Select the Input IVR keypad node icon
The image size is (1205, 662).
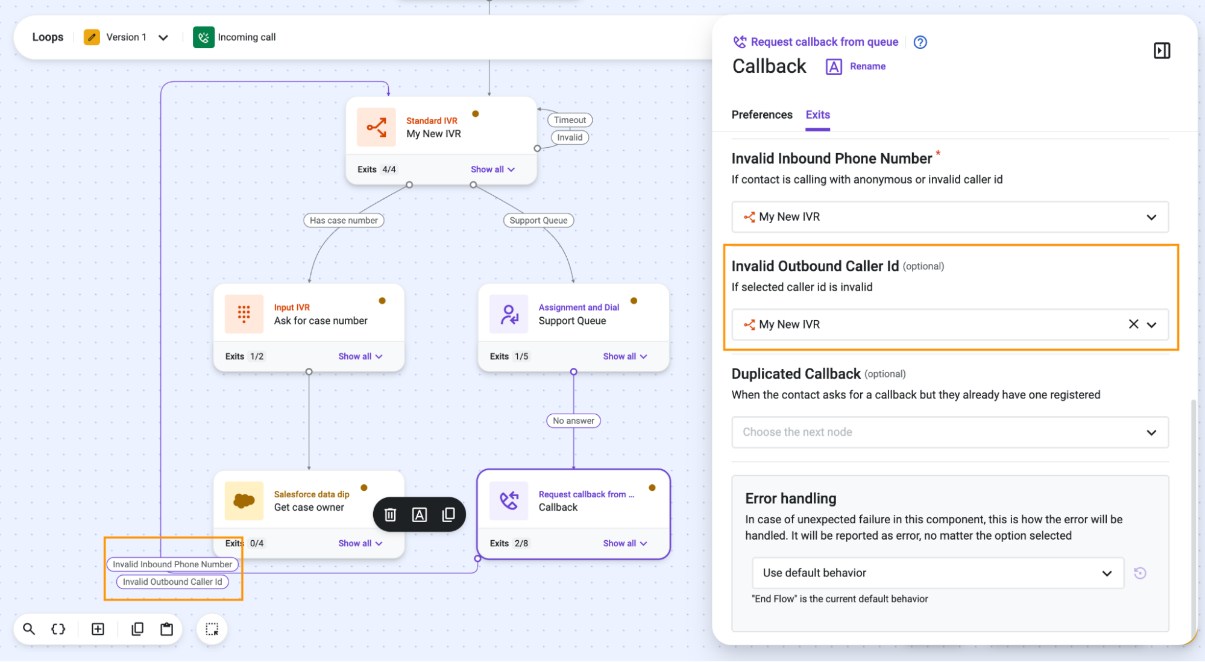click(244, 314)
